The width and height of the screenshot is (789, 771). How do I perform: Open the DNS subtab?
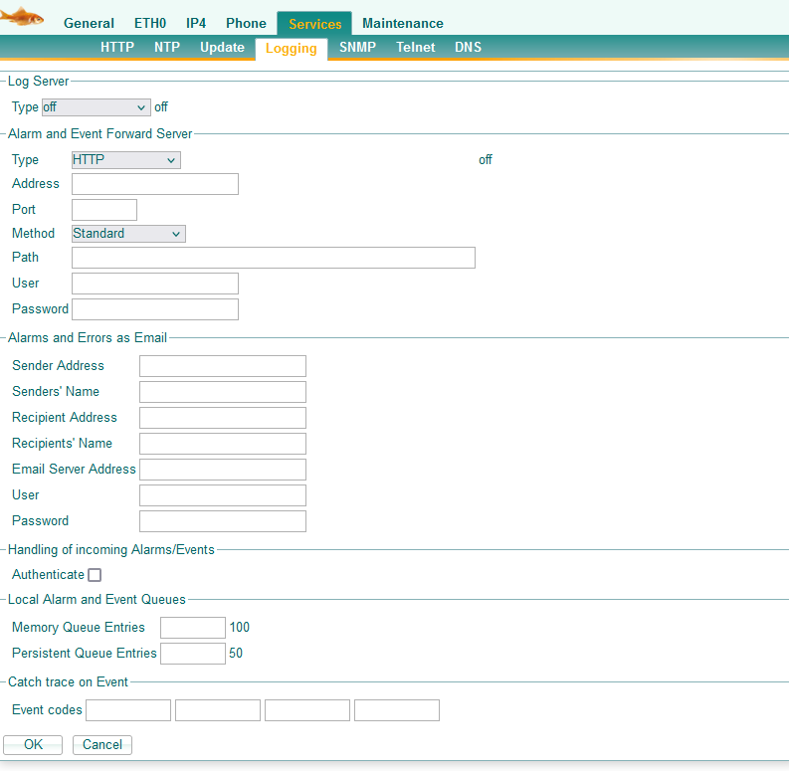pyautogui.click(x=468, y=48)
